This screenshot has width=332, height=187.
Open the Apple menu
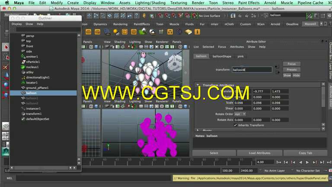7,3
